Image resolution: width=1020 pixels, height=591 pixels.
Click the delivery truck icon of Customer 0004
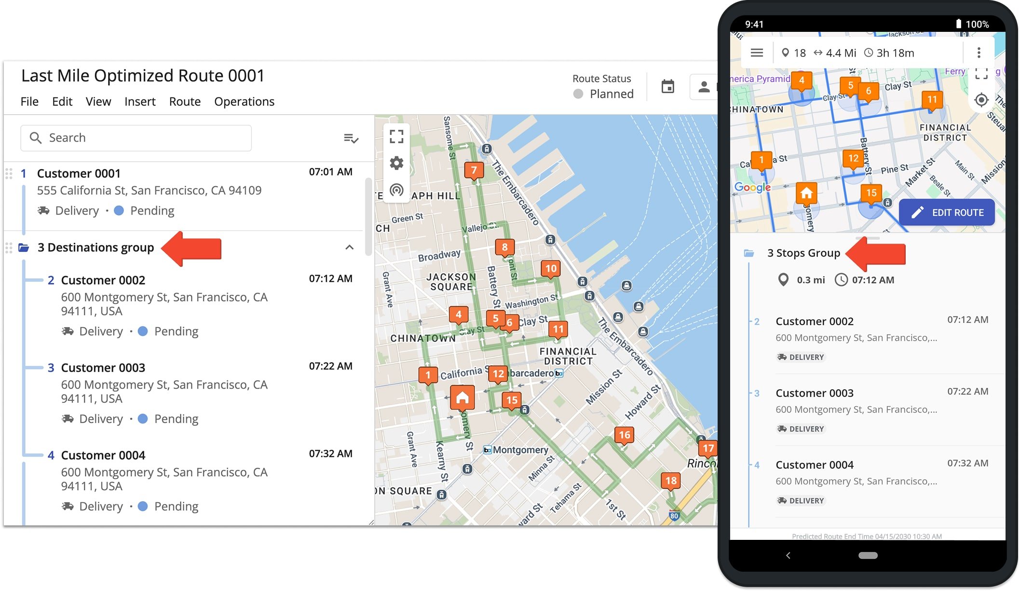pyautogui.click(x=68, y=506)
